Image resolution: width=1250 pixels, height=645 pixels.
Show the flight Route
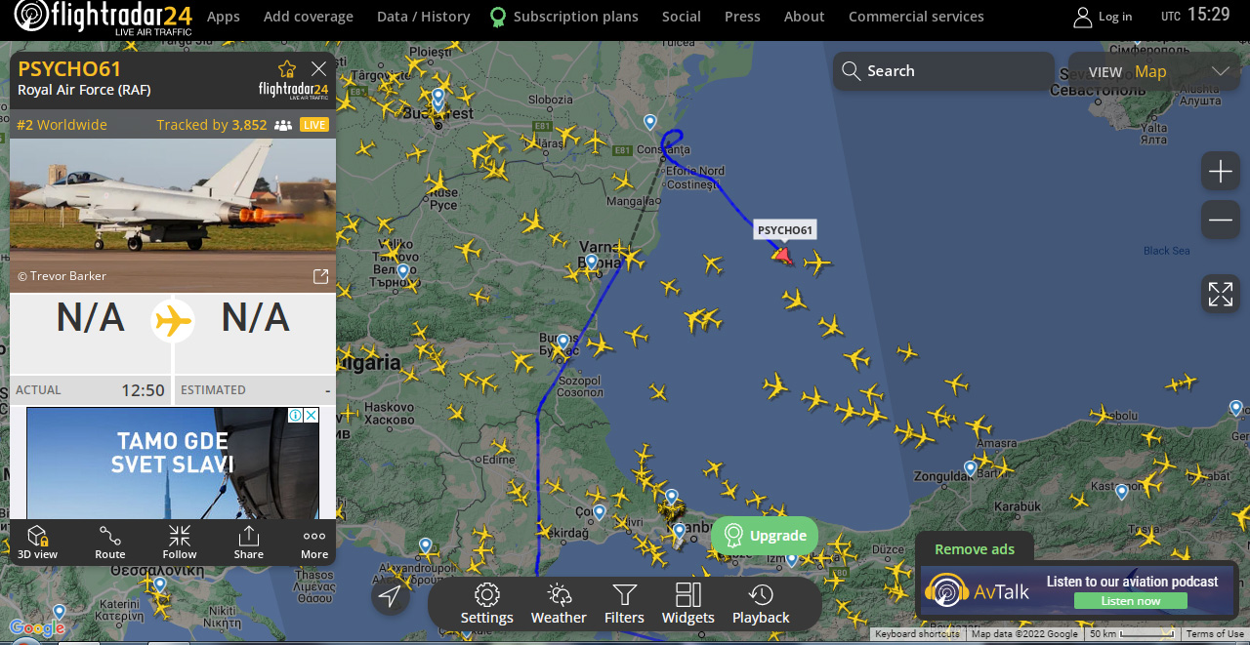click(x=110, y=543)
